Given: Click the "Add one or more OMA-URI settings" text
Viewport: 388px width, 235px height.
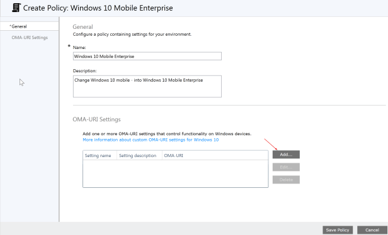Looking at the screenshot, I should click(x=167, y=134).
